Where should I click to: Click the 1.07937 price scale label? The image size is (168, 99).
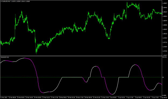tap(165, 38)
